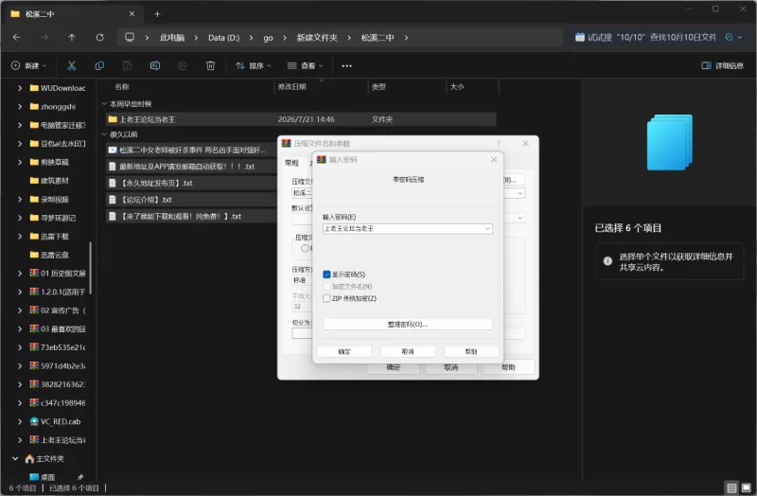
Task: Enable the ZIP 传统加密(Z) checkbox
Action: (326, 298)
